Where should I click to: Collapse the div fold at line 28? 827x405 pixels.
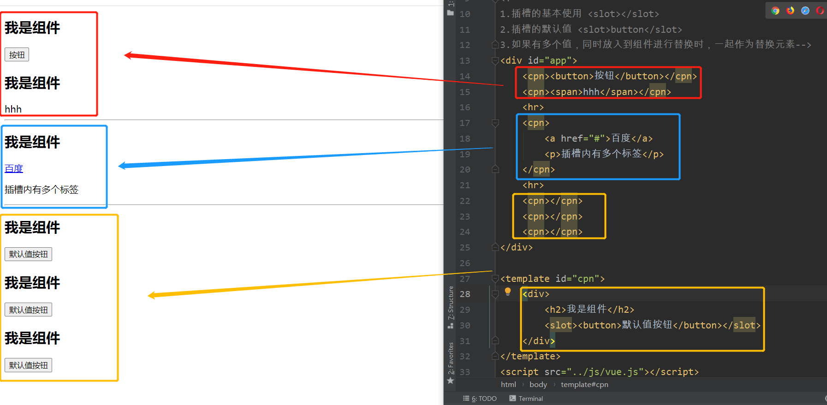[x=495, y=294]
